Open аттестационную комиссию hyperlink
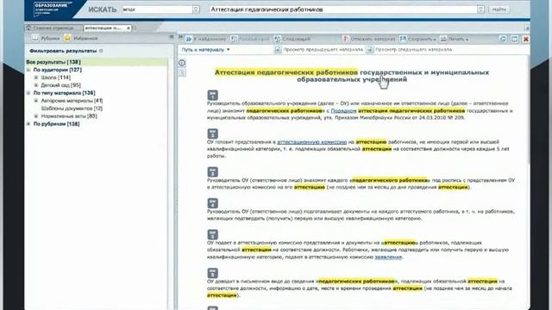 point(312,142)
